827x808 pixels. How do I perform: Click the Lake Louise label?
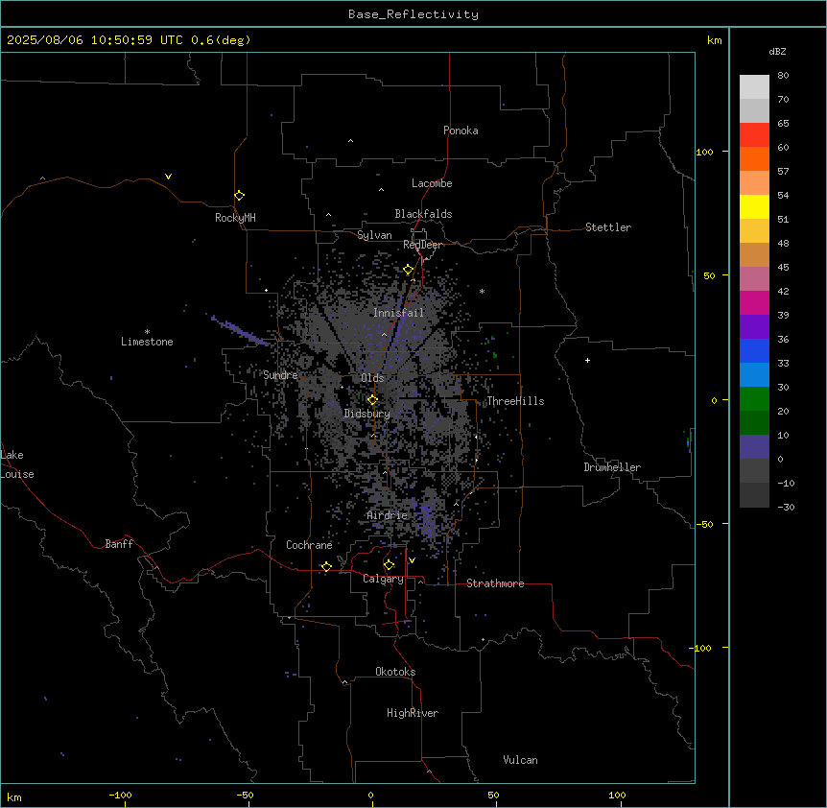(17, 464)
